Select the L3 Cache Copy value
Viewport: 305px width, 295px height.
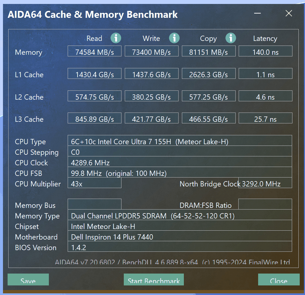point(209,118)
